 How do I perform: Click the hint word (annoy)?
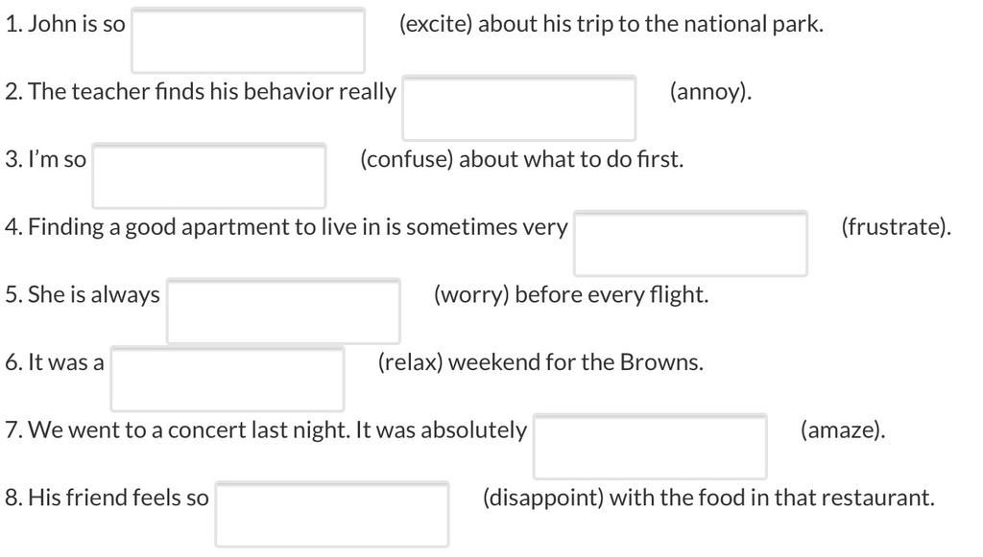click(x=710, y=91)
